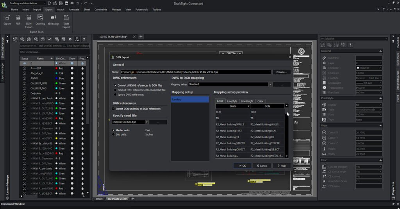Open the seed file Imperial-Seed2D.dgn dropdown

tap(146, 122)
